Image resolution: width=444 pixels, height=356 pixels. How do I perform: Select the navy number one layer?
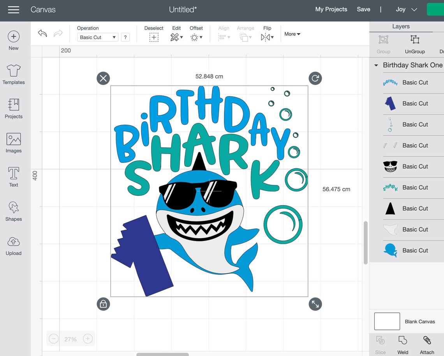click(x=413, y=103)
